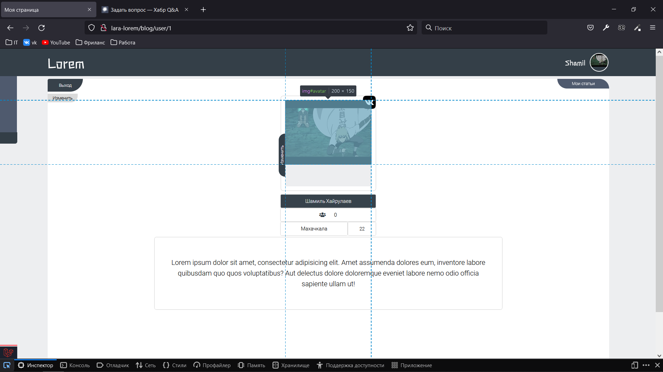
Task: Switch to Приложение devtools tab
Action: (412, 365)
